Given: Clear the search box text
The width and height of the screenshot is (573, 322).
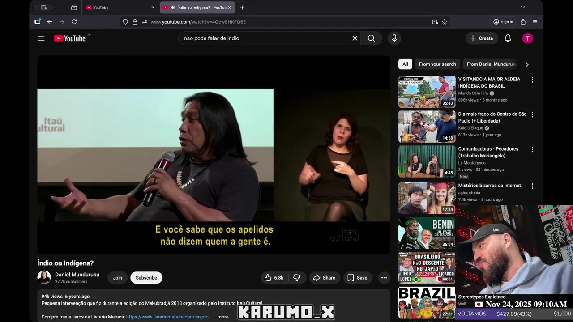Looking at the screenshot, I should point(355,38).
